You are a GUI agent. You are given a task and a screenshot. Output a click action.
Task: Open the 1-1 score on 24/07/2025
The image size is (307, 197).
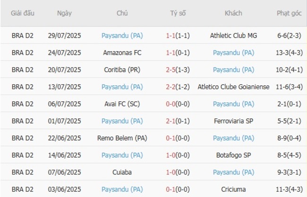point(171,52)
